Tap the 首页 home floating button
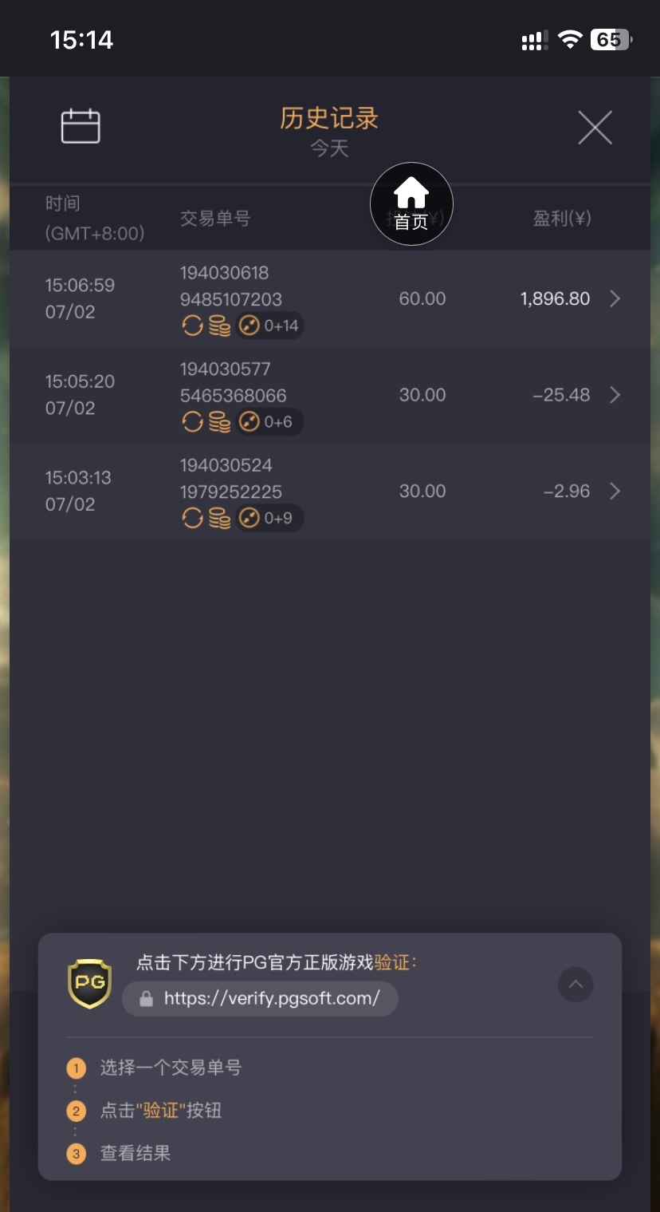Screen dimensions: 660x1212 pyautogui.click(x=411, y=204)
